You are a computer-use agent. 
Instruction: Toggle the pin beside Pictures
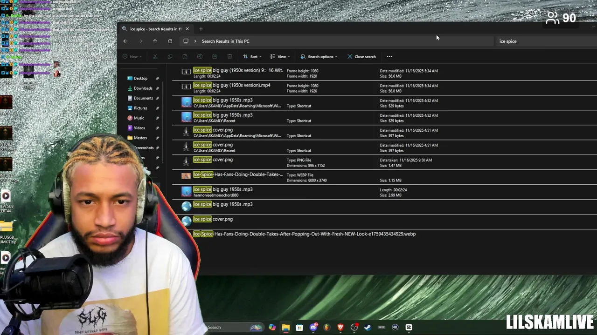pyautogui.click(x=158, y=108)
